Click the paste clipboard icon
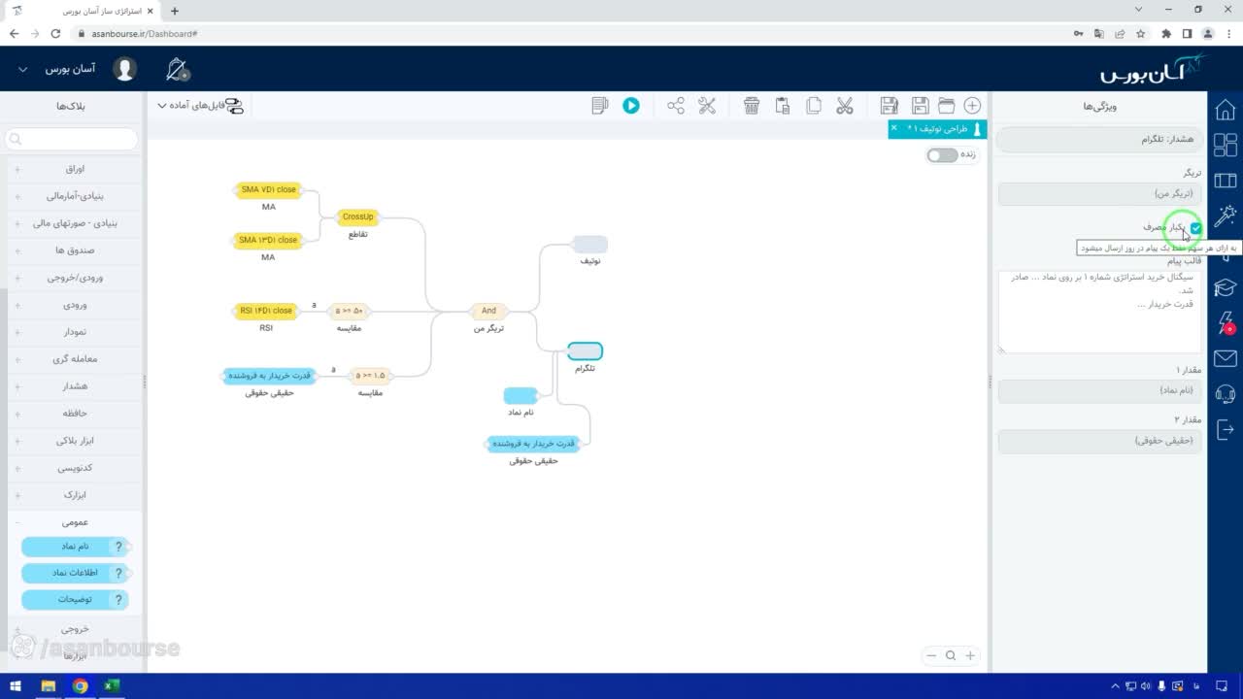Viewport: 1243px width, 699px height. coord(783,106)
